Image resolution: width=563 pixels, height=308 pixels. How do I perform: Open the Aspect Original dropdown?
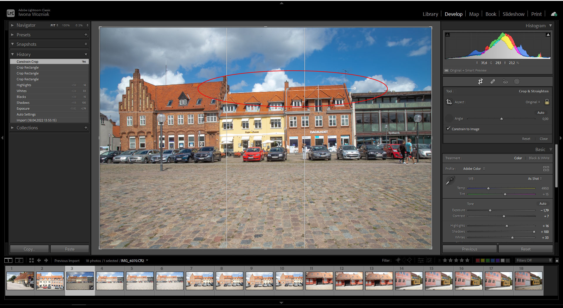pos(533,102)
